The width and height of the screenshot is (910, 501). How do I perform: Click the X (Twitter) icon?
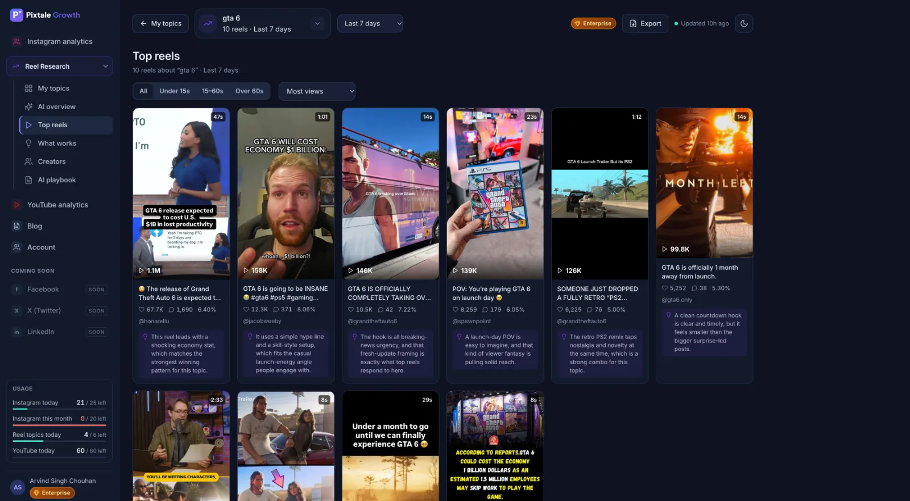16,311
